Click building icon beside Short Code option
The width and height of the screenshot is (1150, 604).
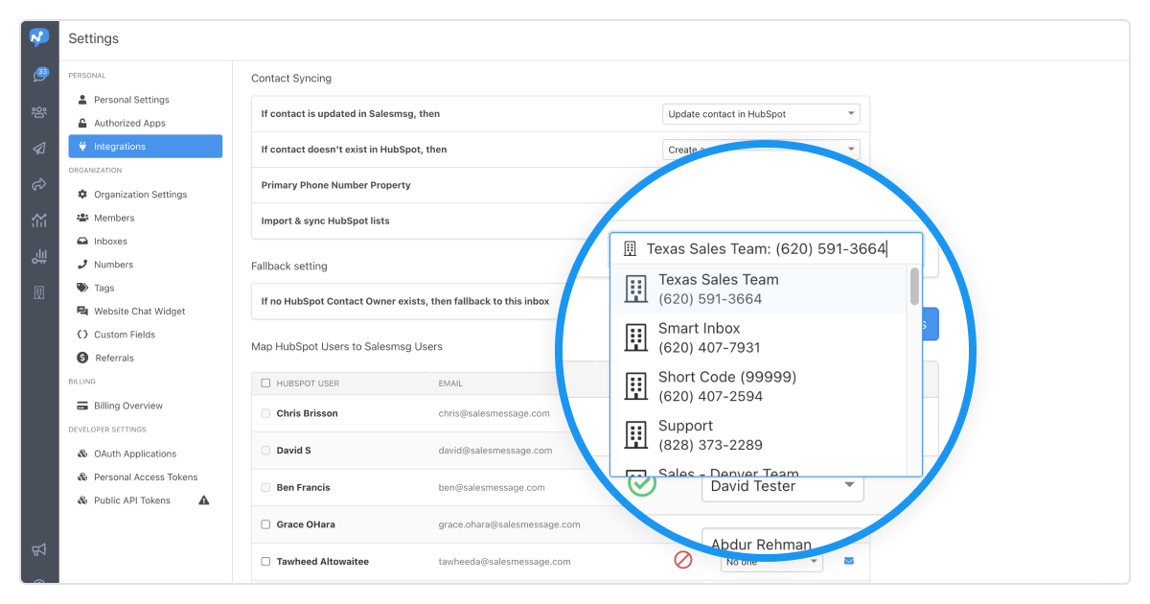click(x=635, y=386)
